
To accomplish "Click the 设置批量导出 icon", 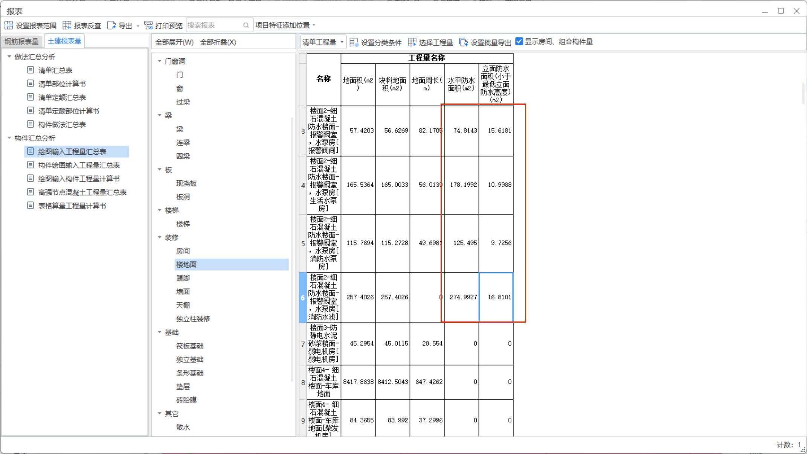I will tap(464, 42).
